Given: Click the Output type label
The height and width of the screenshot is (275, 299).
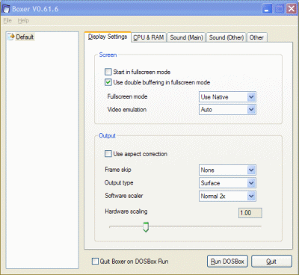Looking at the screenshot, I should (119, 183).
